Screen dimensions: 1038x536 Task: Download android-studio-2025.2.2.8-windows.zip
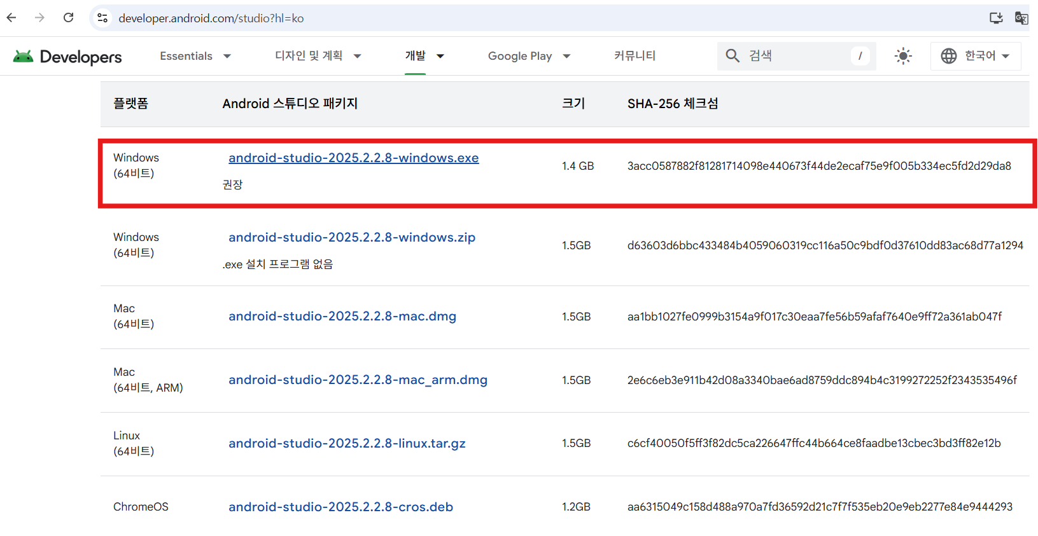click(x=352, y=237)
